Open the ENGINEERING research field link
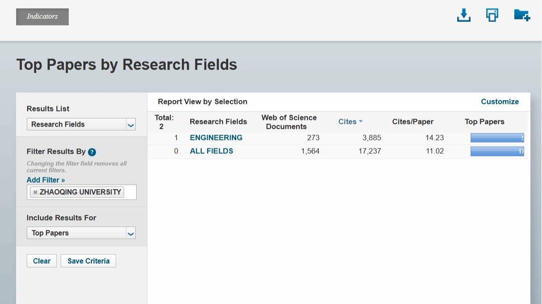This screenshot has width=542, height=304. coord(216,138)
